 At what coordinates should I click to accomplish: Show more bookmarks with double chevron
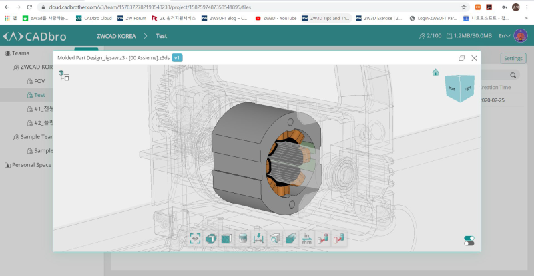(x=527, y=19)
